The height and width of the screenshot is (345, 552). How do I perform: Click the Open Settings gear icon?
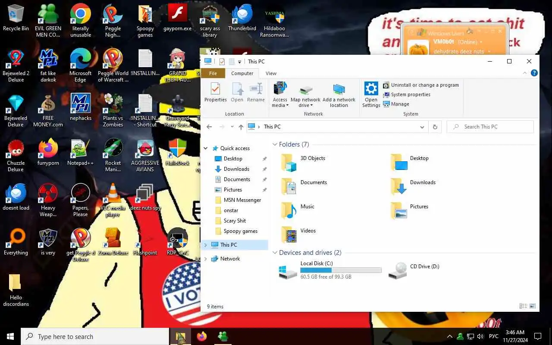(371, 95)
